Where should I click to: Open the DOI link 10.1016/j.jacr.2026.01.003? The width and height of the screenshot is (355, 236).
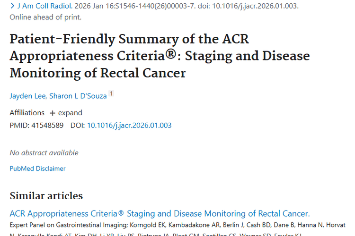[x=129, y=126]
